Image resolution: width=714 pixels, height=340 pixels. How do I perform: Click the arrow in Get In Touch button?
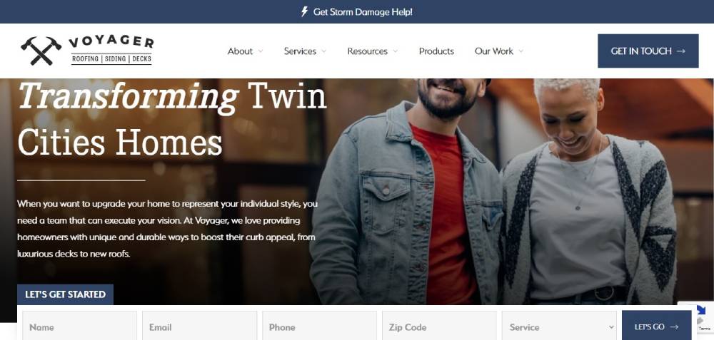tap(681, 51)
